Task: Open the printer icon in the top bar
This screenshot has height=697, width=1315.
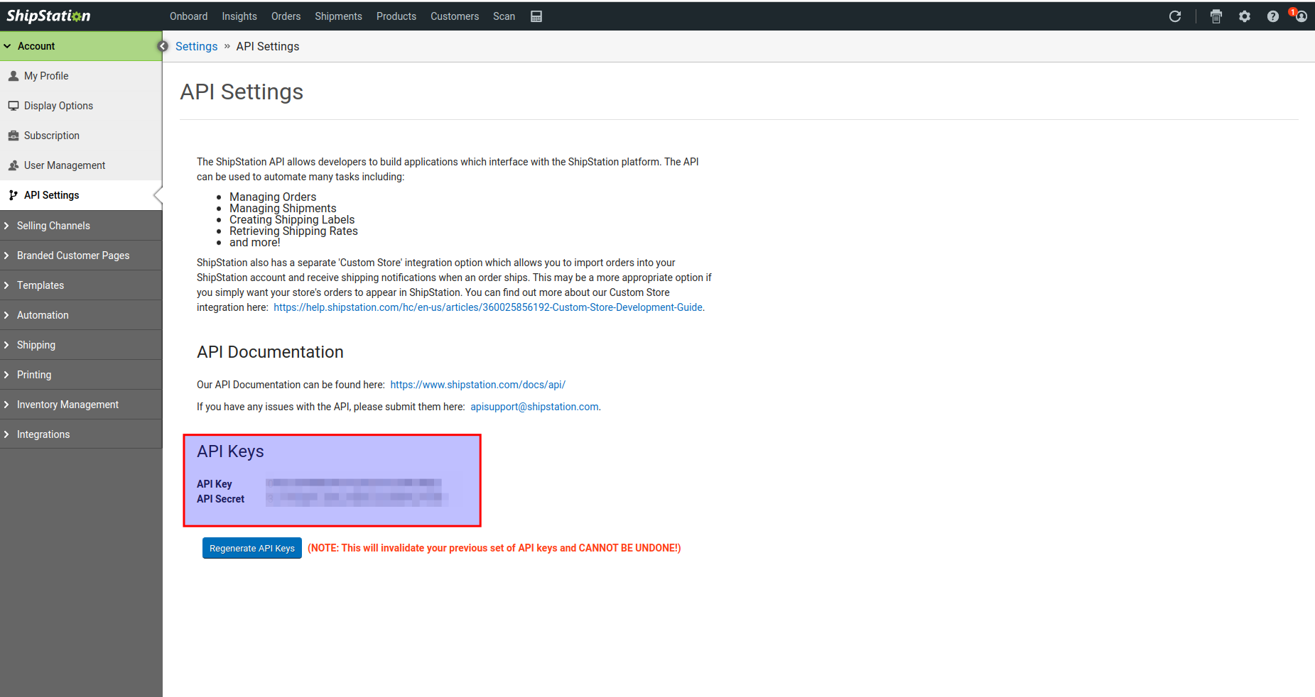Action: tap(1216, 16)
